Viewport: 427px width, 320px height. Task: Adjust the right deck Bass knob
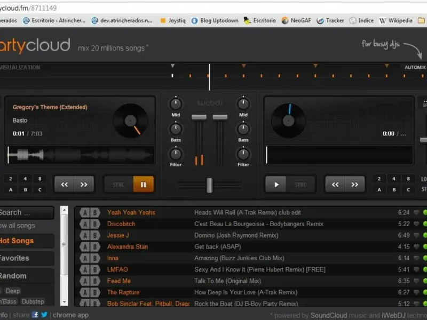(243, 129)
